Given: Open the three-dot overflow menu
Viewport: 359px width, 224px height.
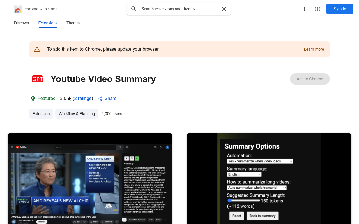Looking at the screenshot, I should pyautogui.click(x=304, y=9).
